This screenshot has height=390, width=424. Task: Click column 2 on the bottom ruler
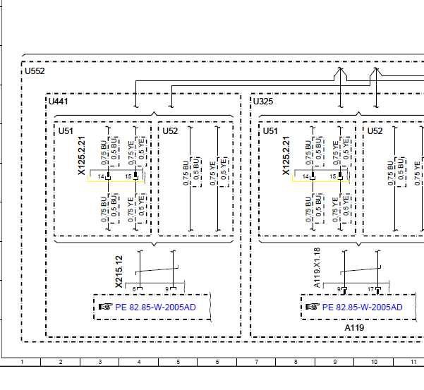click(61, 362)
